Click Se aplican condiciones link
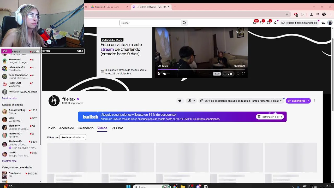Viewport: 334px width, 188px height. [206, 119]
